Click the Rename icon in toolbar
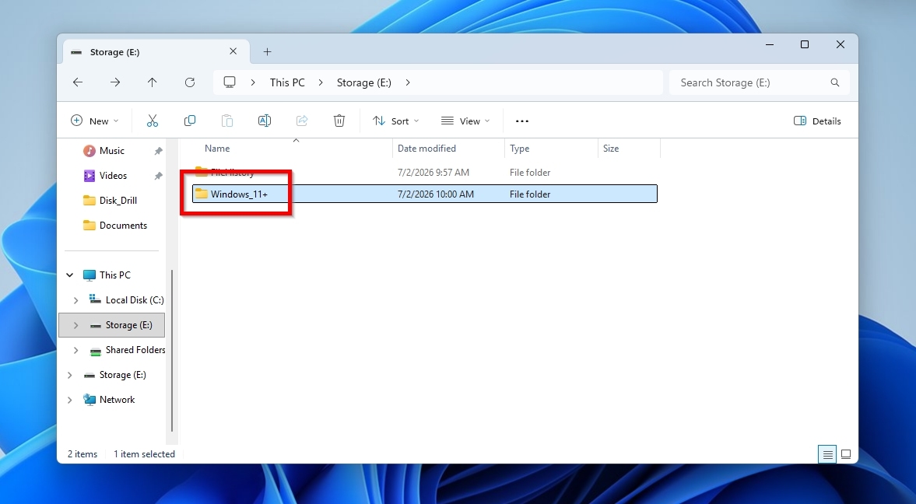The image size is (916, 504). 265,121
